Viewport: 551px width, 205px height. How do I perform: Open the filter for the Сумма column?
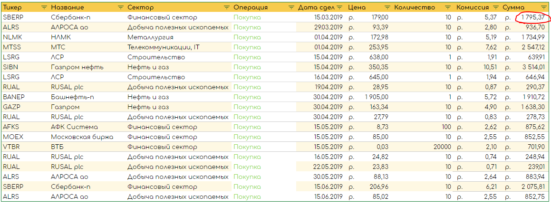click(x=543, y=8)
